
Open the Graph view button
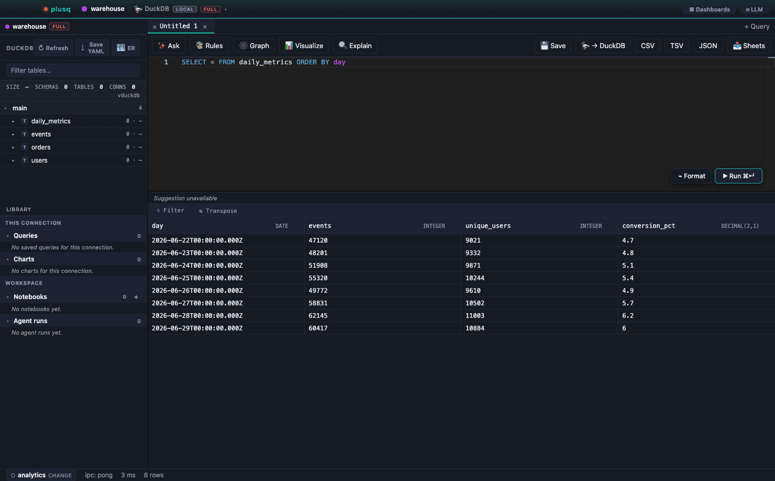[254, 45]
